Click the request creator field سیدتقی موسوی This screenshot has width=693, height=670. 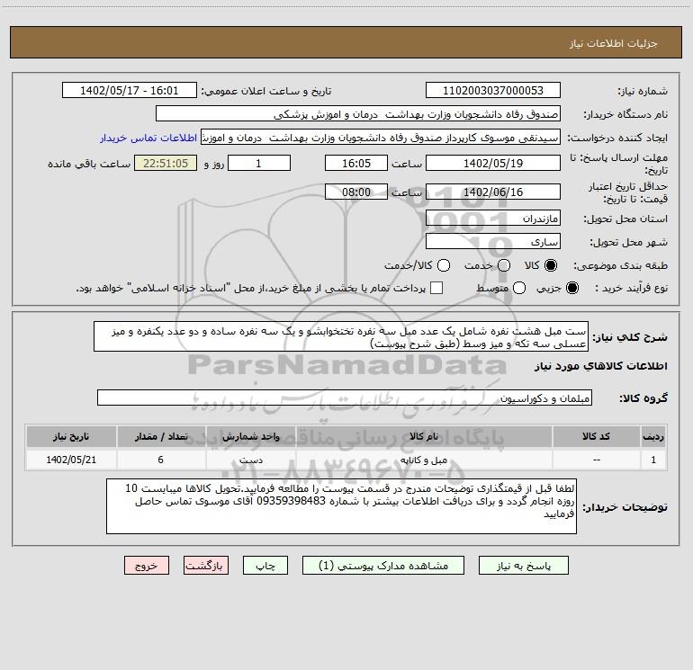[381, 138]
